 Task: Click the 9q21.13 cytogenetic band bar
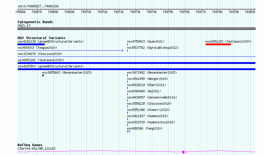[136, 29]
